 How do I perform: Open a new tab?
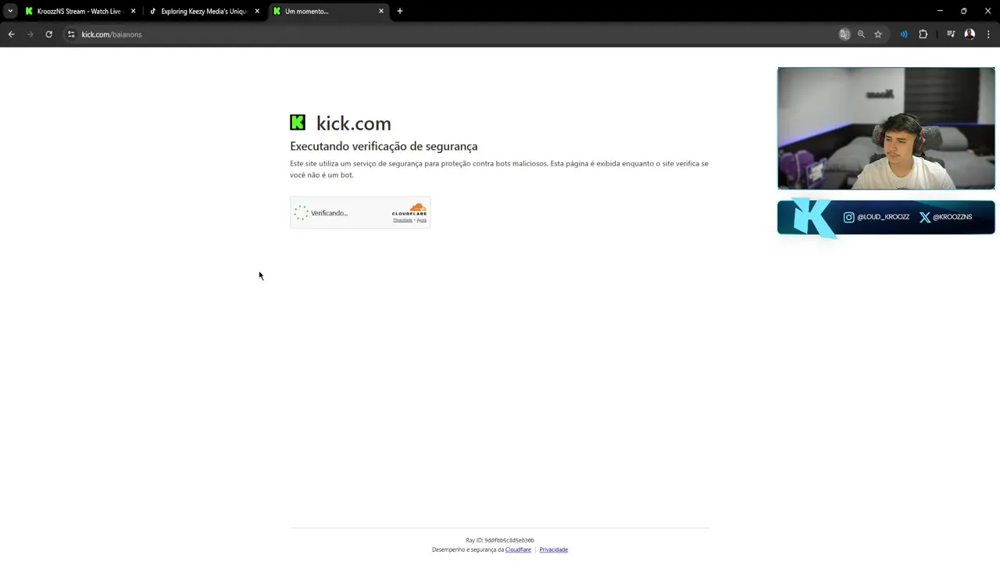[x=400, y=11]
